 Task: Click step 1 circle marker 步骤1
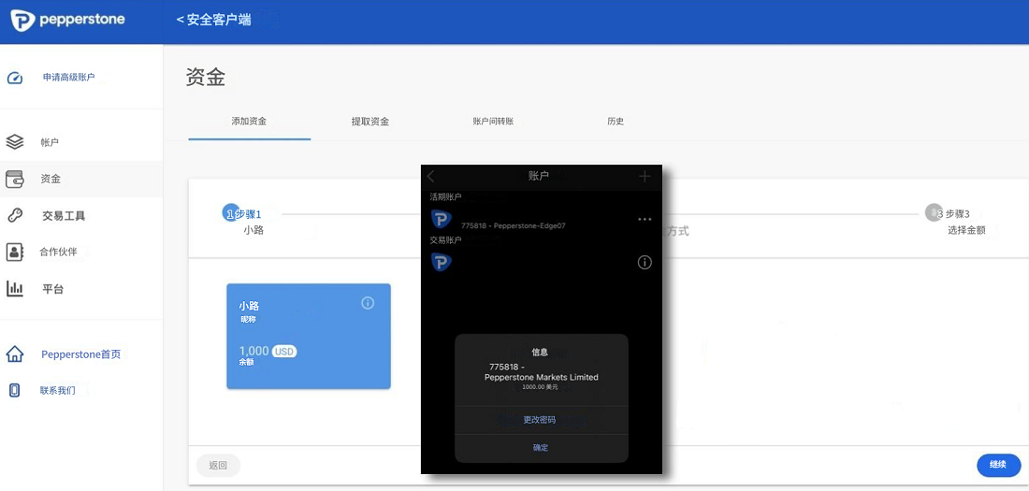231,213
